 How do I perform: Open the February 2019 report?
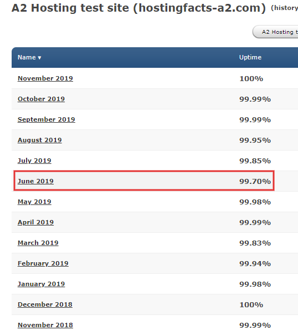pos(43,263)
